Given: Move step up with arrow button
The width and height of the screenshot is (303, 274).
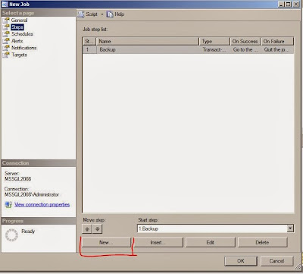Looking at the screenshot, I should click(87, 229).
